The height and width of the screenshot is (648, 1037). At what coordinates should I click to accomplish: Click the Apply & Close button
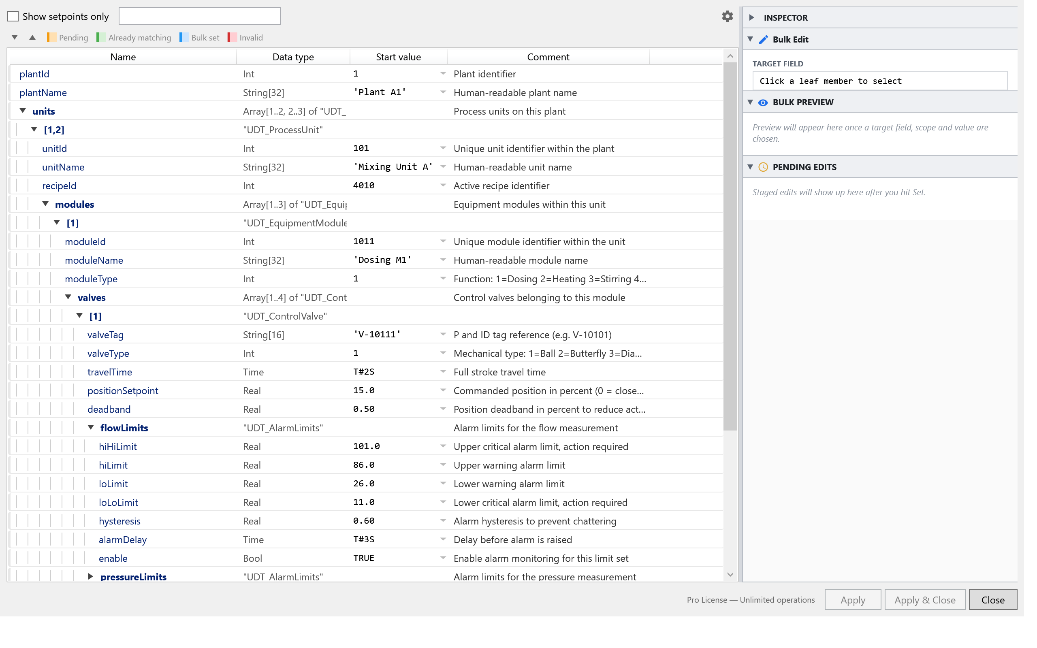point(925,599)
